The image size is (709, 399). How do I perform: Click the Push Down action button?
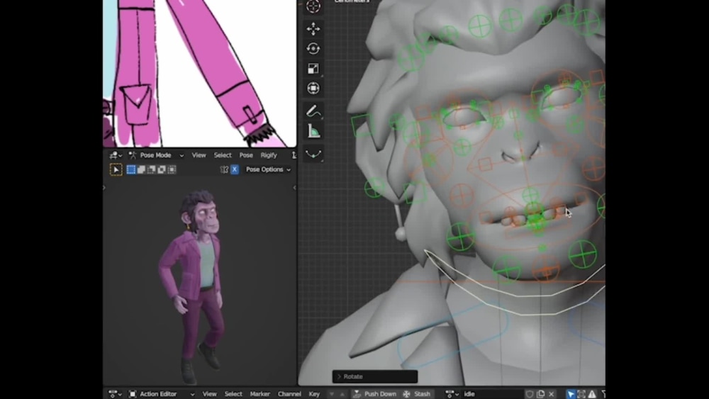coord(375,394)
